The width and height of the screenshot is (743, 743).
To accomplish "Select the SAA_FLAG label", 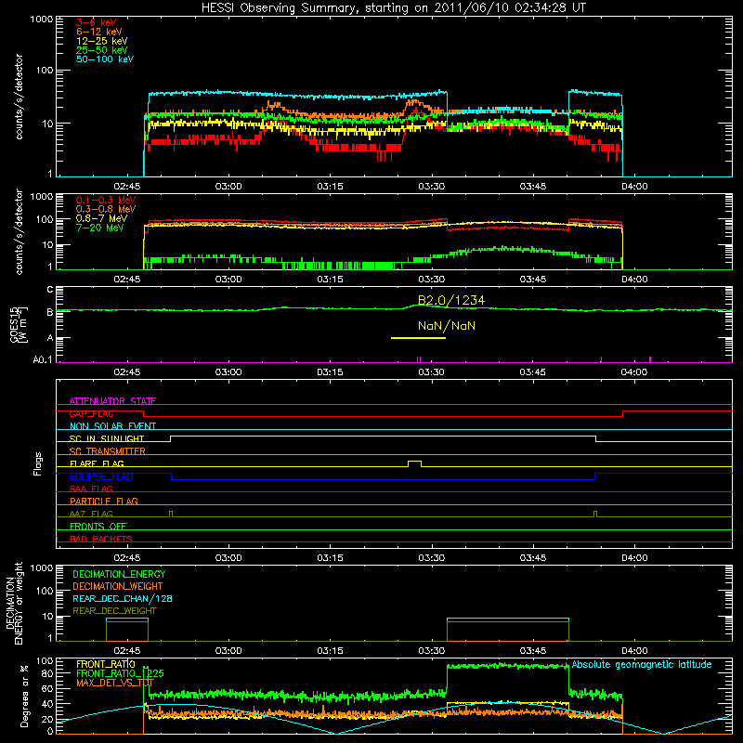I will click(91, 489).
